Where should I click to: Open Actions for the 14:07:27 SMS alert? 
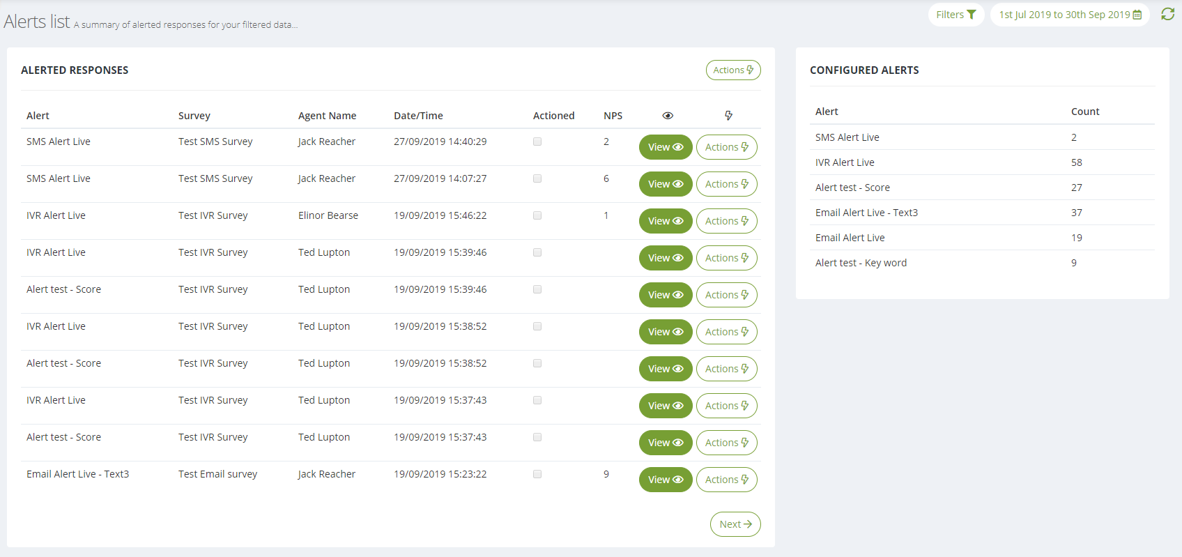pos(727,184)
